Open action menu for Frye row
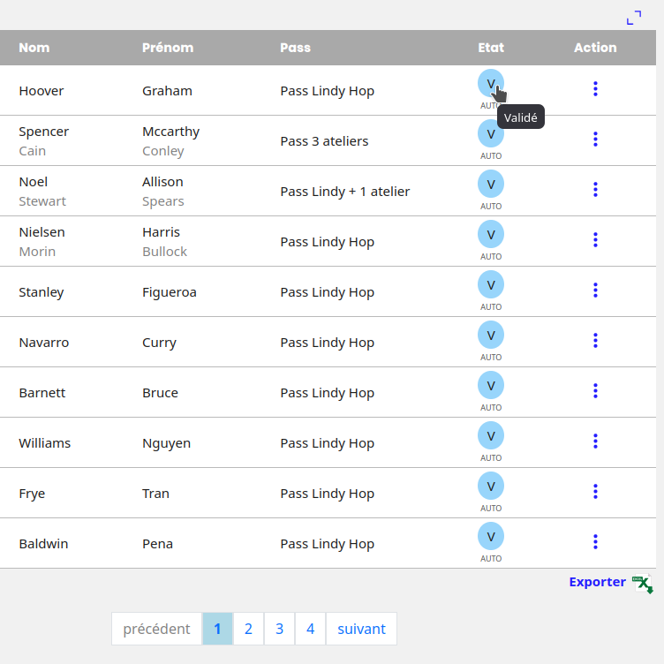Image resolution: width=664 pixels, height=664 pixels. [x=595, y=492]
